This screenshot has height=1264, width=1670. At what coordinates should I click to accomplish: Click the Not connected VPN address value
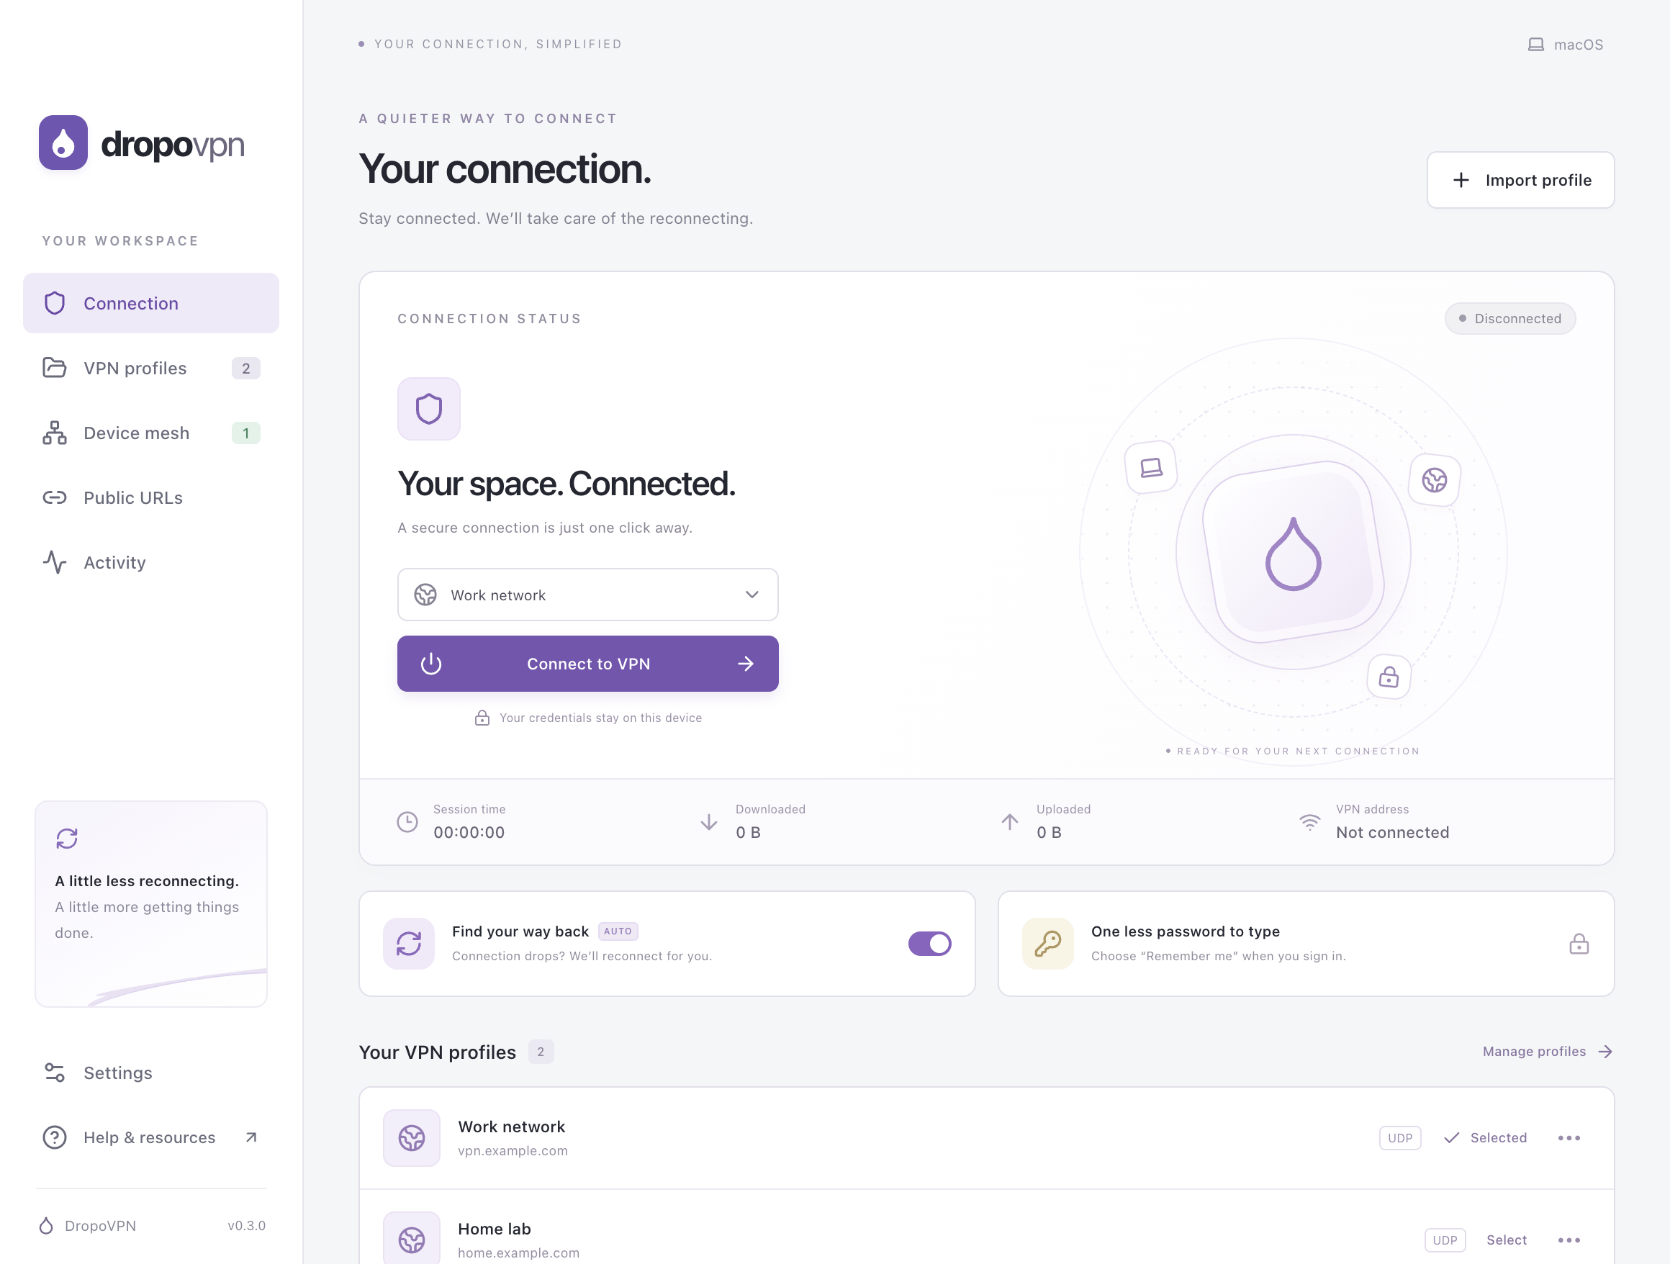(1392, 832)
